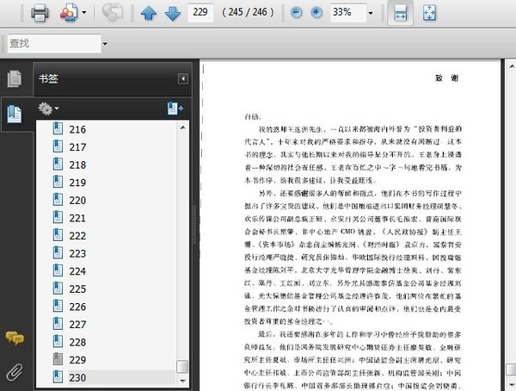Viewport: 516px width, 391px height.
Task: Select bookmark 225
Action: pos(77,289)
